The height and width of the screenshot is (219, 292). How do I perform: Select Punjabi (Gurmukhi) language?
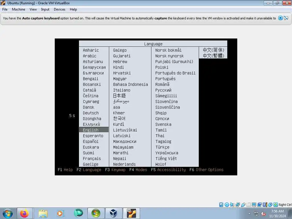coord(174,62)
